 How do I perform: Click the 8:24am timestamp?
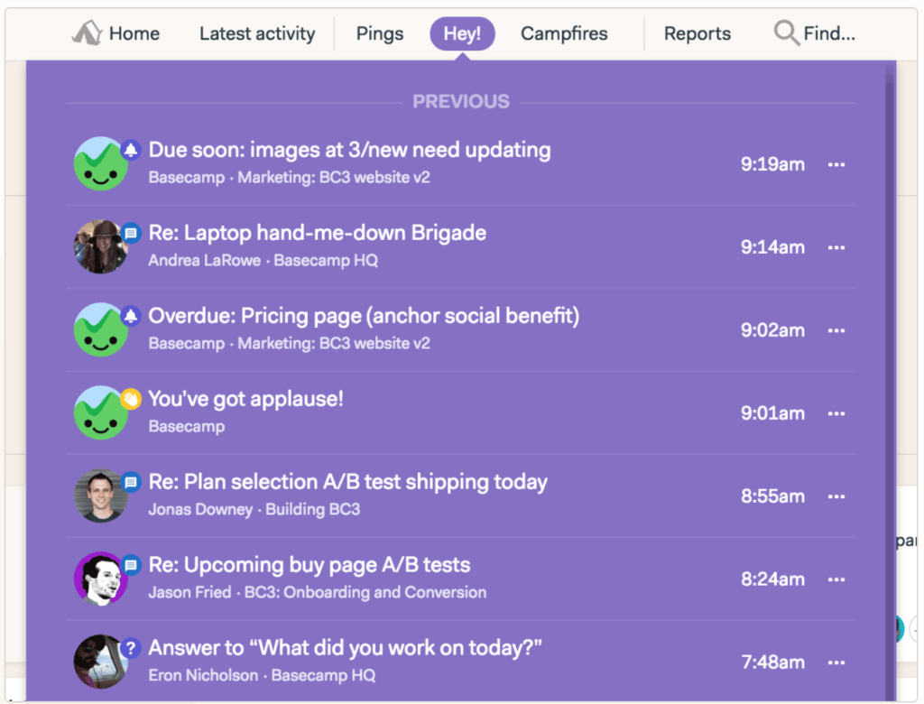click(772, 579)
